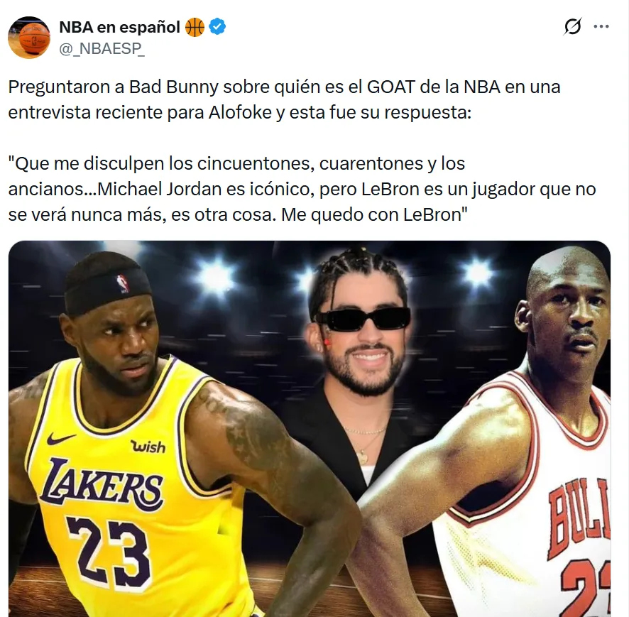
Task: Click the NBA logo on the headband
Action: pos(122,283)
